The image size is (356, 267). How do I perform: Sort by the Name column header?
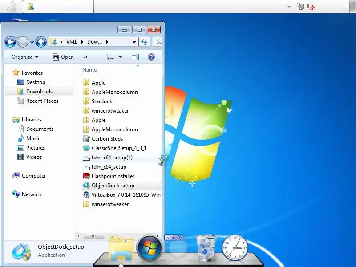click(x=89, y=70)
